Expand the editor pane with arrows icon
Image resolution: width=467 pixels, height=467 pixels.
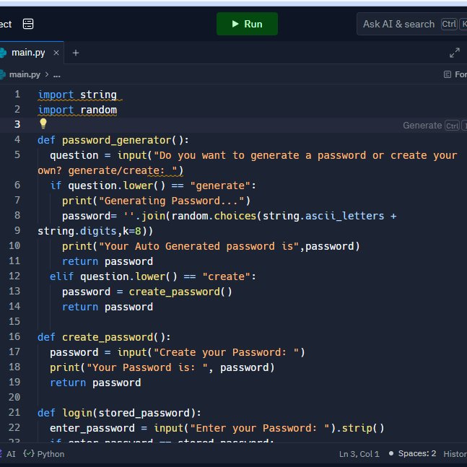coord(455,53)
